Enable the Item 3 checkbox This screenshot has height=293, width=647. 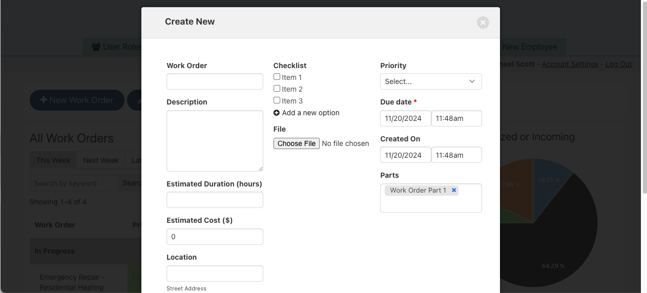pos(277,100)
